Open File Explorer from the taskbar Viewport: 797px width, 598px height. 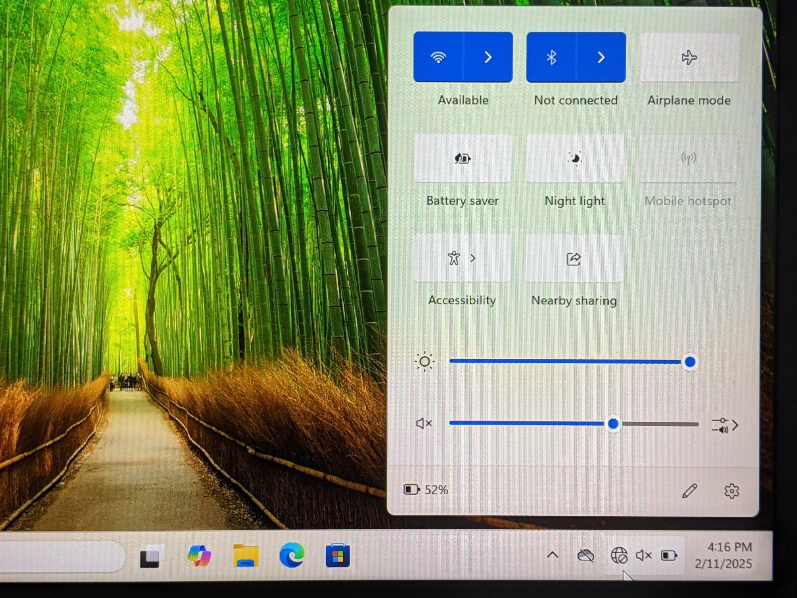[246, 556]
